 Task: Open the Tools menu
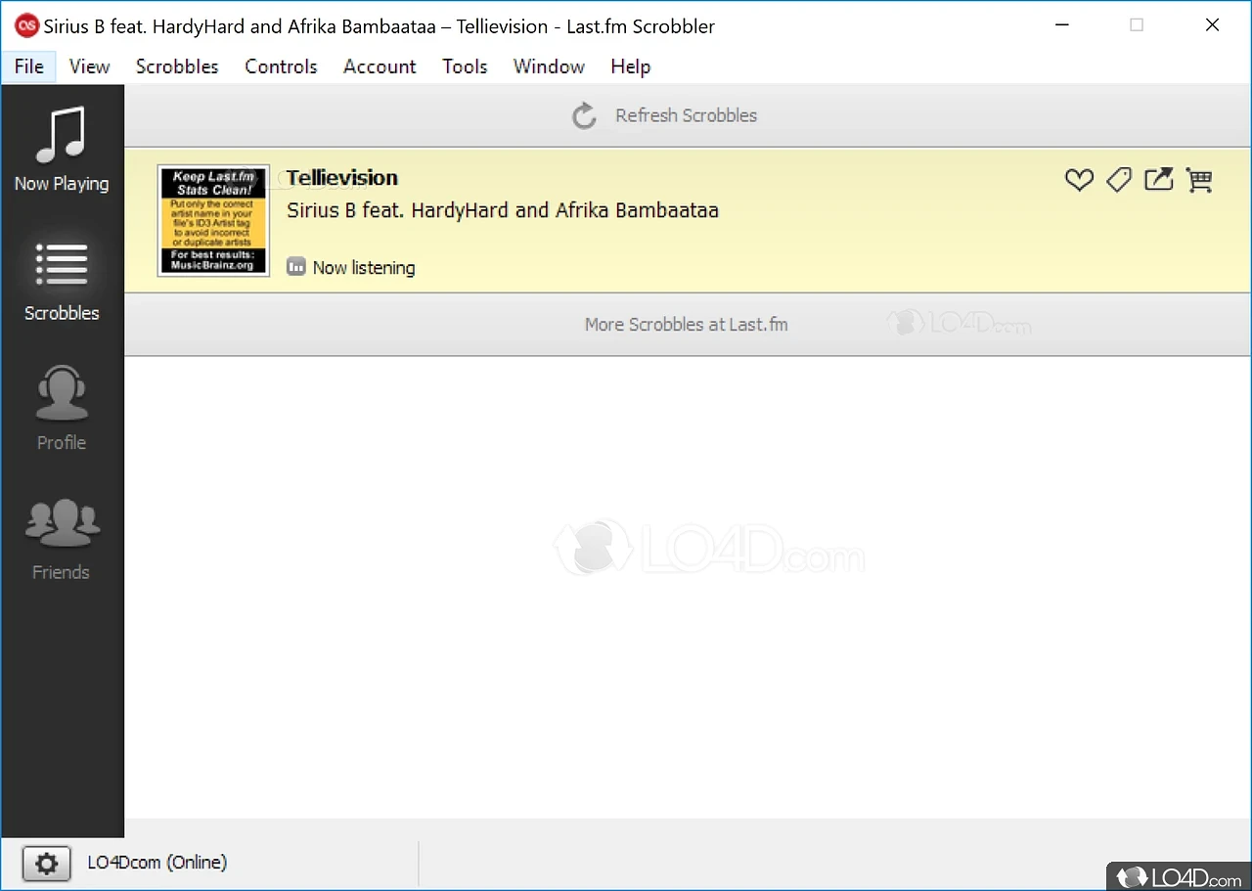click(465, 67)
